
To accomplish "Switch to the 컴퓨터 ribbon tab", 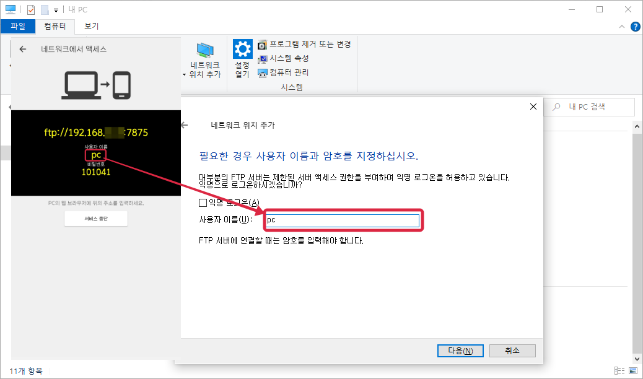I will (x=55, y=26).
